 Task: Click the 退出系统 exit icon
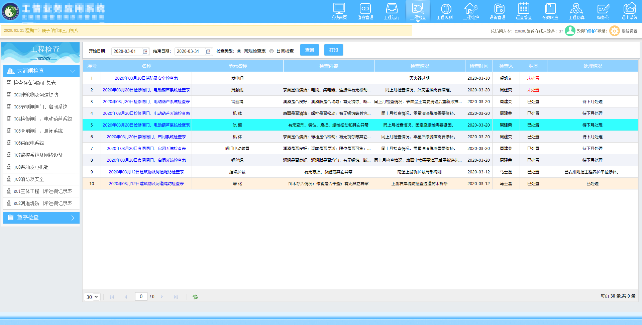(629, 11)
